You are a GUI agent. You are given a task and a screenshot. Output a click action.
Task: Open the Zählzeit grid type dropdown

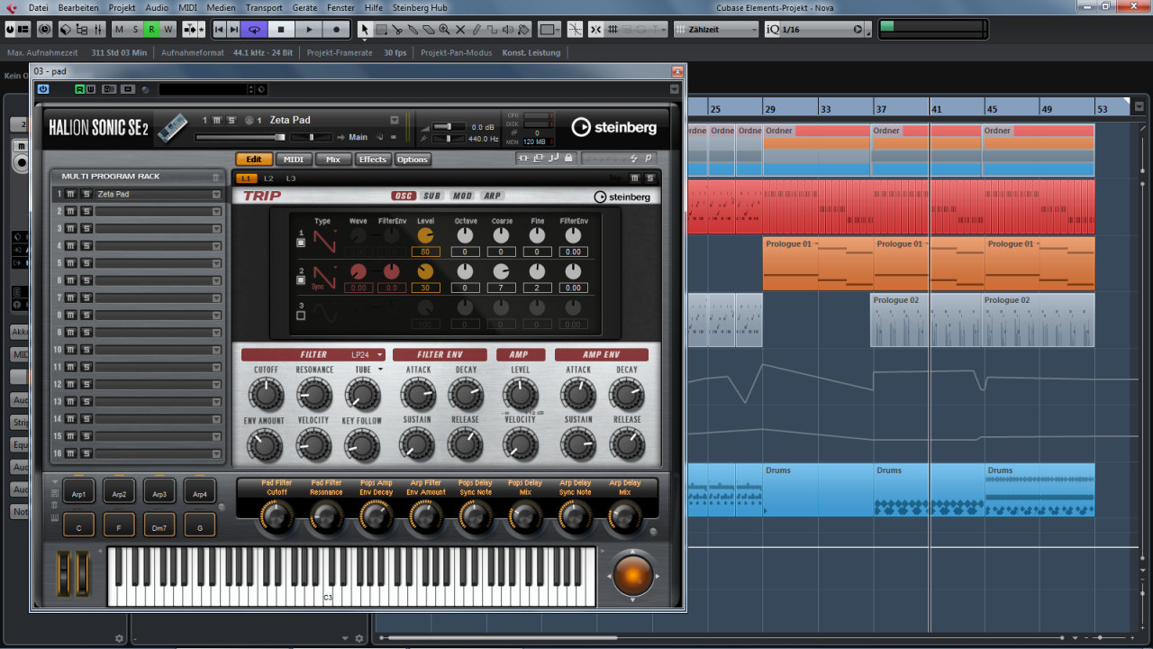(x=716, y=30)
